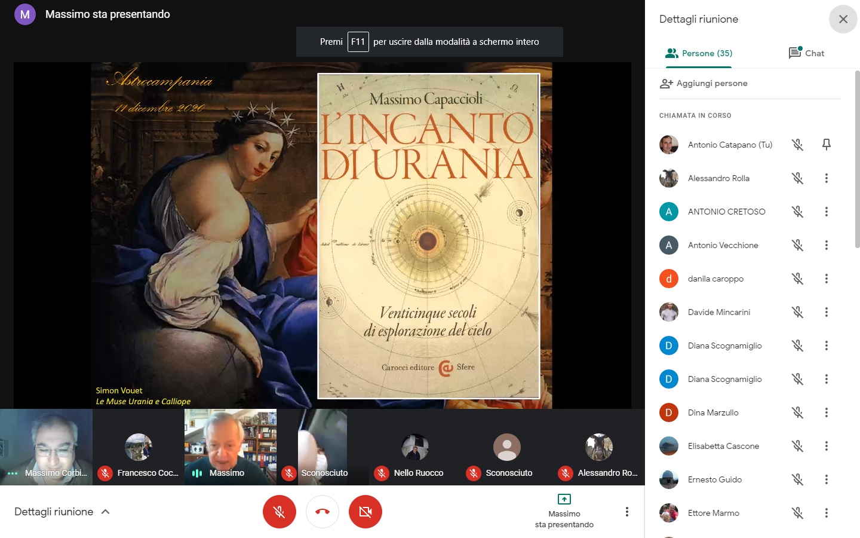Open more options for danila caroppo
Screen dimensions: 860x538
(827, 279)
